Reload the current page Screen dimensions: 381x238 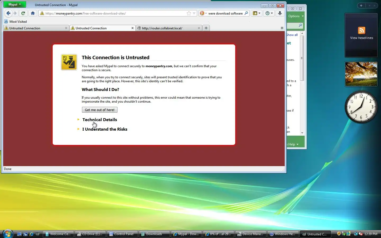coord(23,13)
